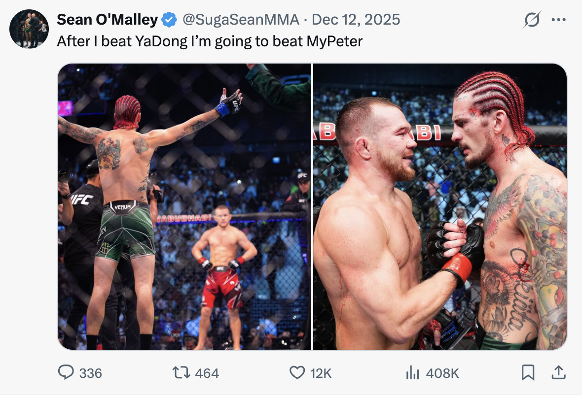582x400 pixels.
Task: Open the three-dot more options menu
Action: [x=559, y=20]
